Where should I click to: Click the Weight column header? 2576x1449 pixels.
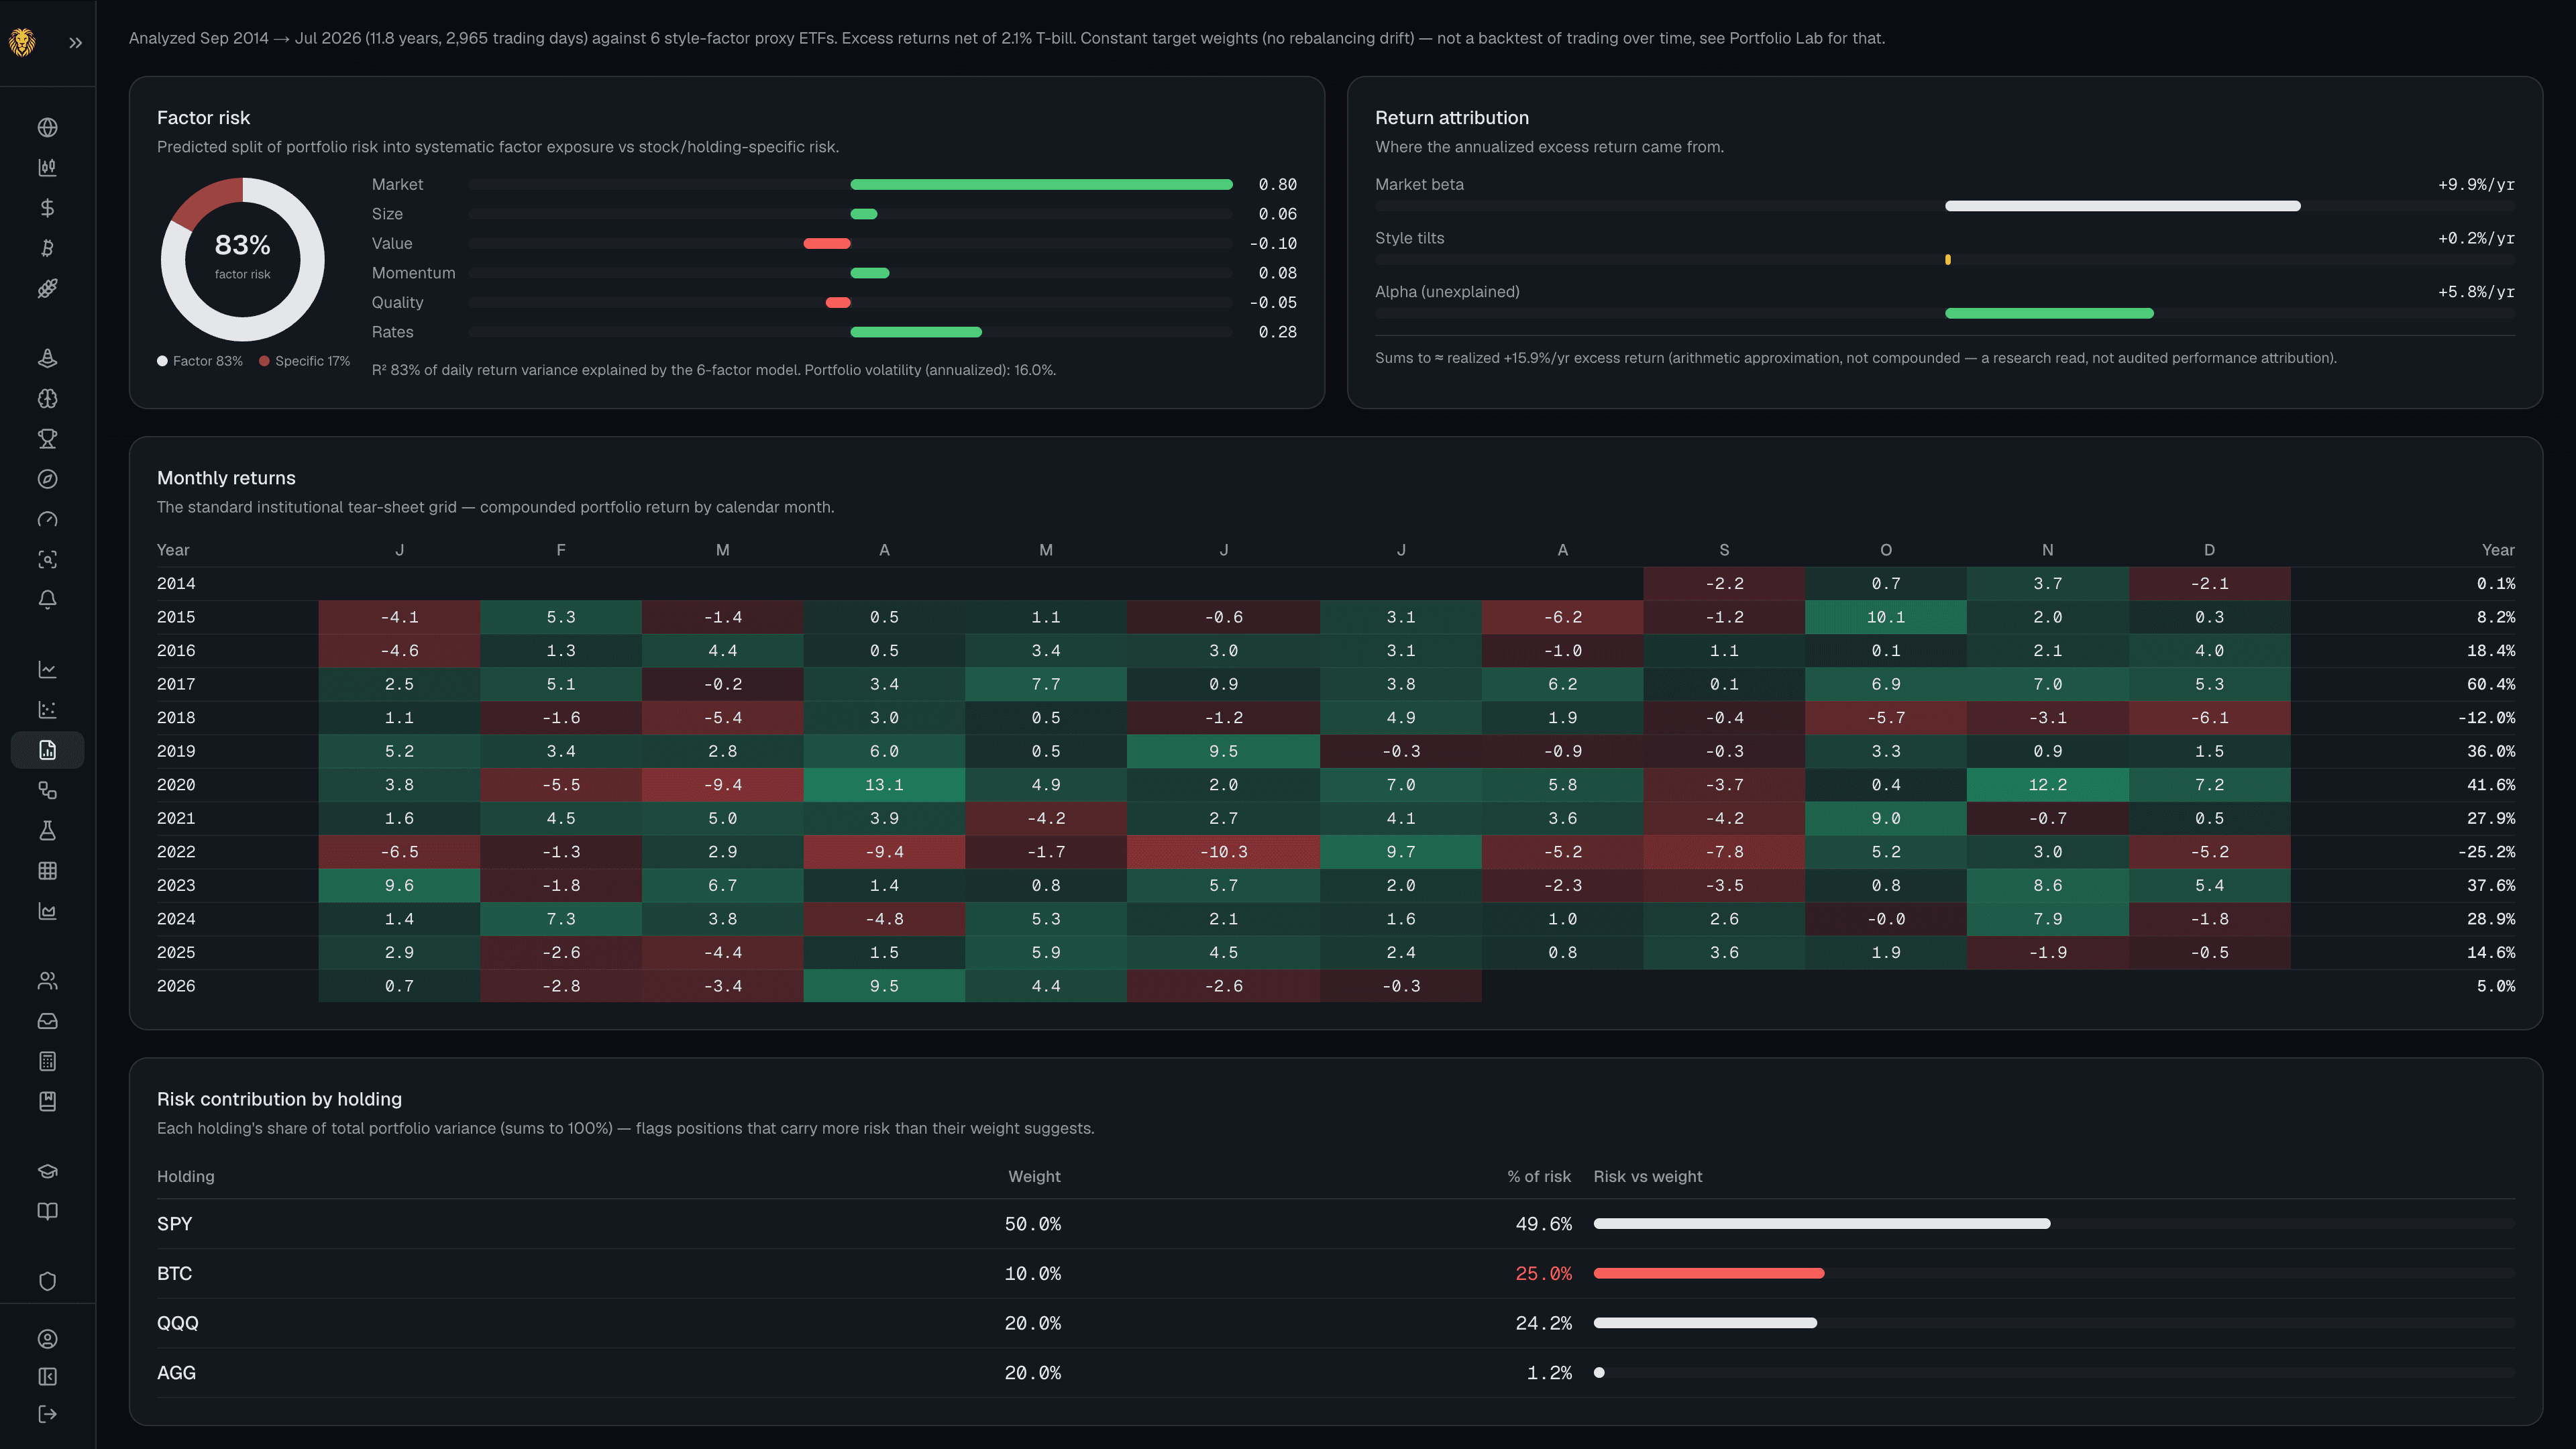pos(1034,1177)
